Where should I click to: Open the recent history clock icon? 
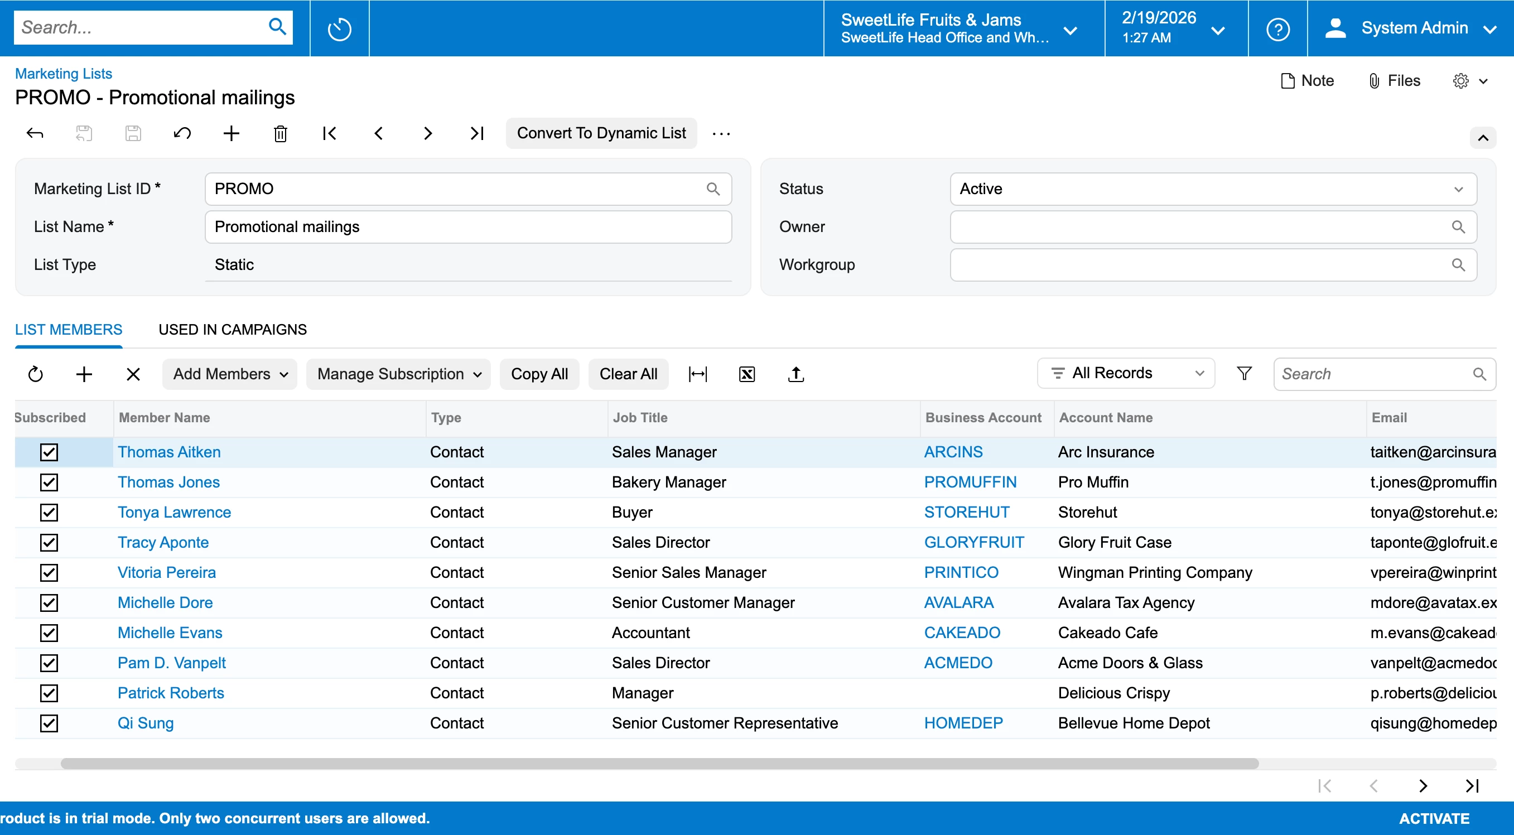339,28
